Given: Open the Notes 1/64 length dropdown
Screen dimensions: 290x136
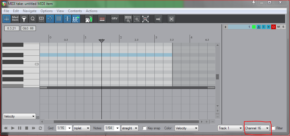Looking at the screenshot, I should tap(112, 128).
